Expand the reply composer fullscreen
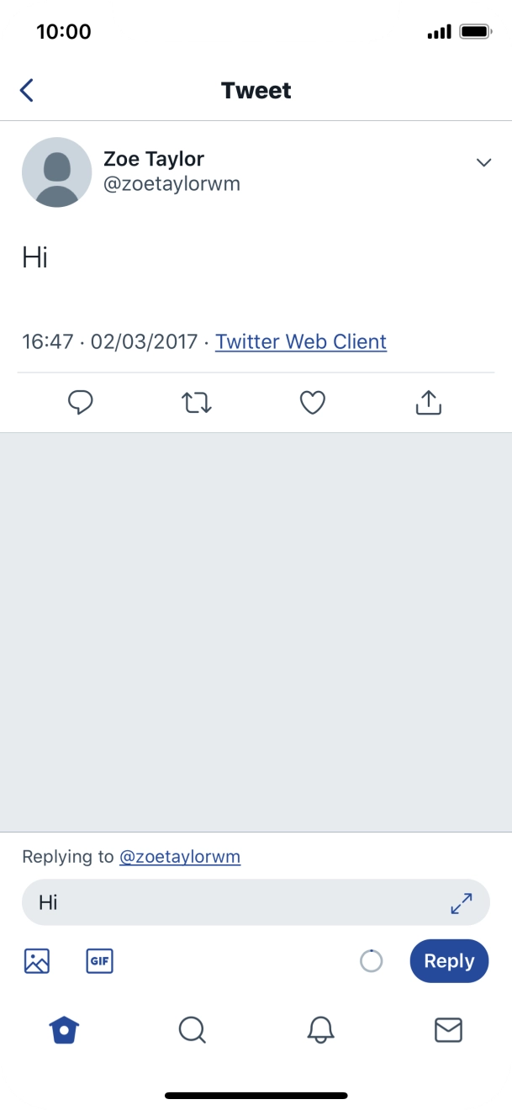 pos(460,902)
